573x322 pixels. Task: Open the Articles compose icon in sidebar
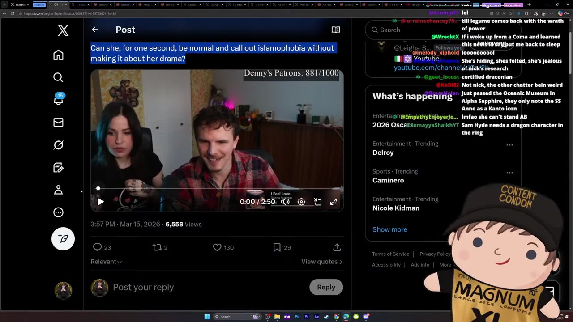(58, 168)
